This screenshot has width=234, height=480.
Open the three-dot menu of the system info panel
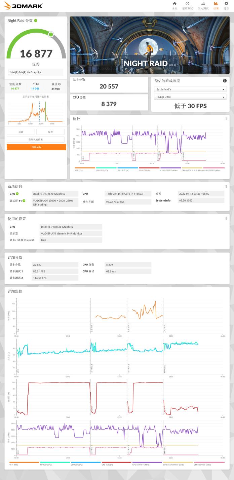tap(226, 186)
